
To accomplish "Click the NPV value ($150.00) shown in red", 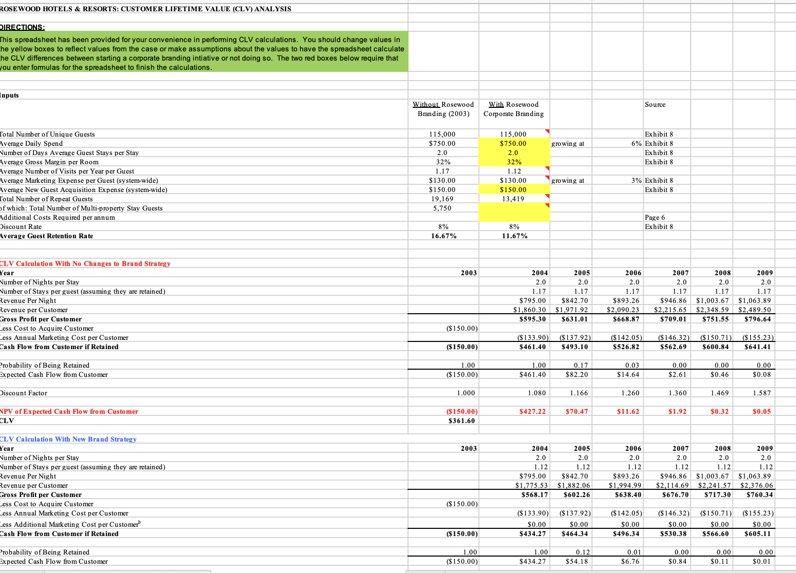I will 461,411.
